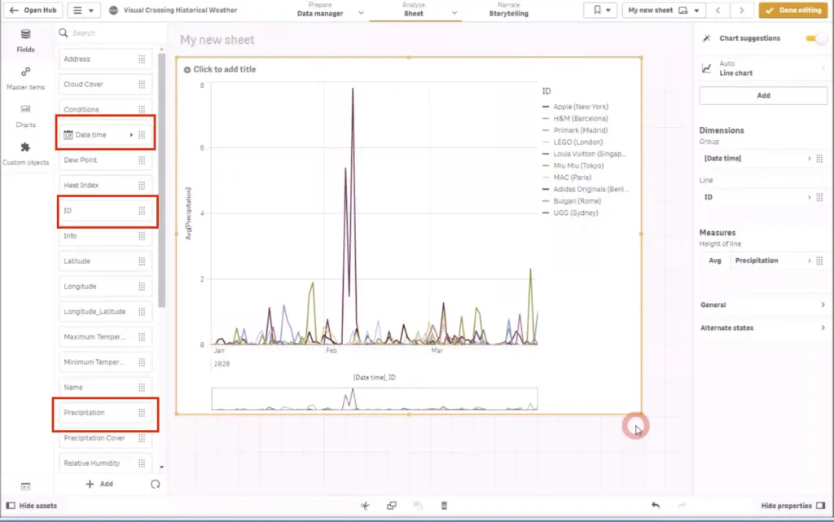
Task: Open the Storytelling tab
Action: point(508,10)
